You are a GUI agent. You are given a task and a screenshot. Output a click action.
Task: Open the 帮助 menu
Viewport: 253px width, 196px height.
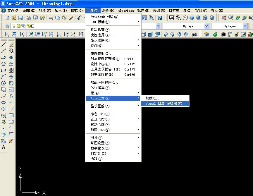click(217, 11)
